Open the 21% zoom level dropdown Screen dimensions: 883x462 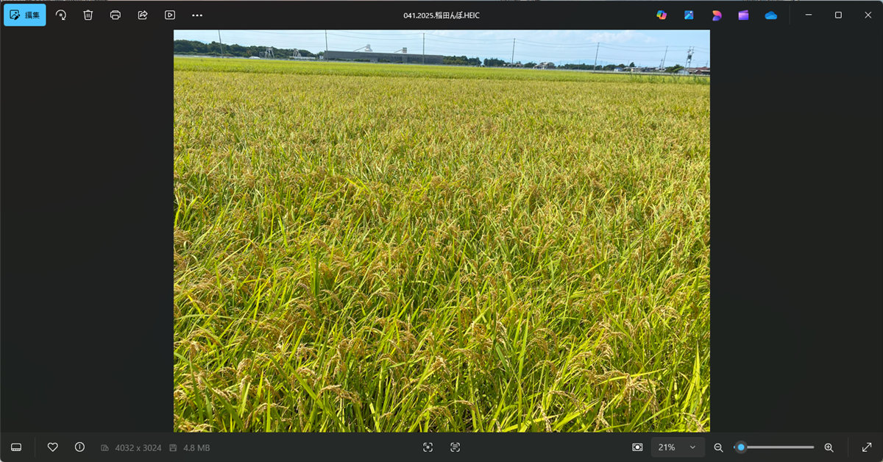(x=677, y=447)
